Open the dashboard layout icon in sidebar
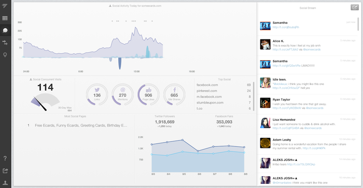The width and height of the screenshot is (363, 188). (5, 18)
